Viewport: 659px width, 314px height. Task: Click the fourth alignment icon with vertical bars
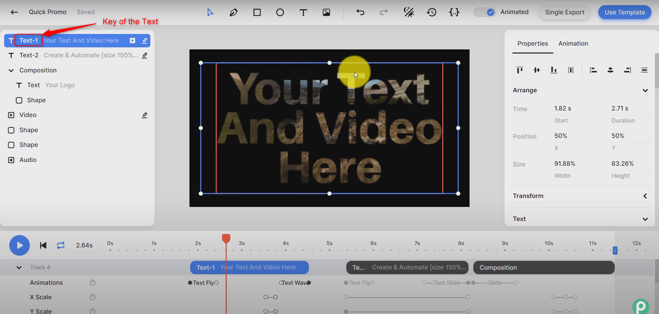click(x=571, y=70)
